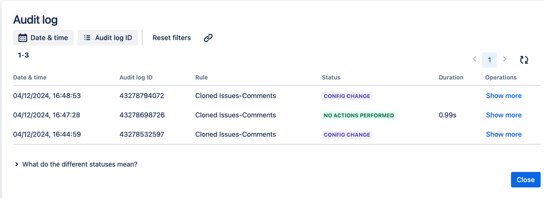The width and height of the screenshot is (544, 198).
Task: Click the Config Change badge in the first row
Action: point(347,96)
